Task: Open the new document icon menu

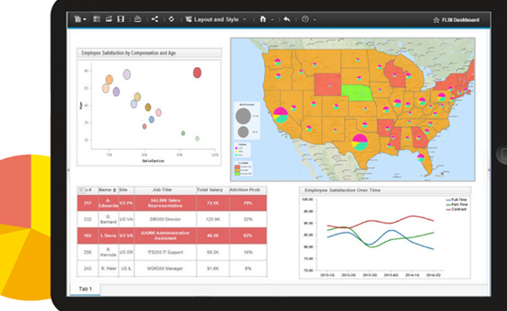Action: 78,20
